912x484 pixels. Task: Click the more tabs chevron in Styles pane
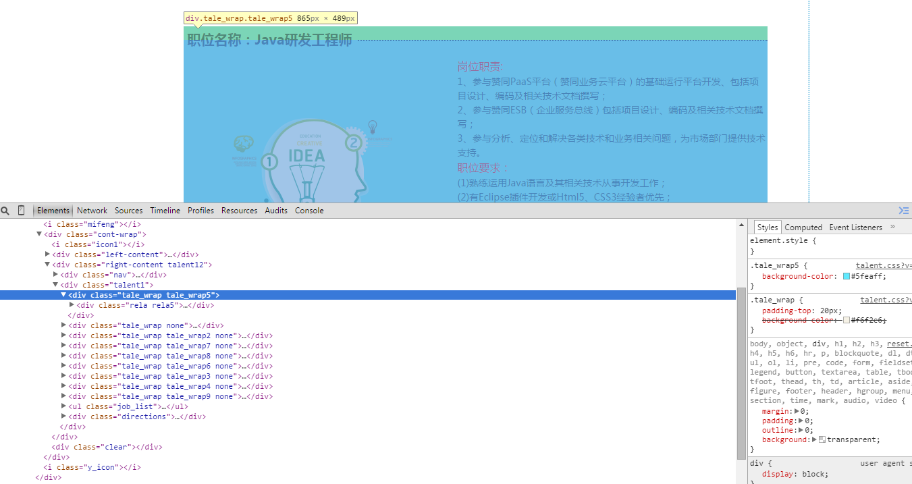(892, 227)
